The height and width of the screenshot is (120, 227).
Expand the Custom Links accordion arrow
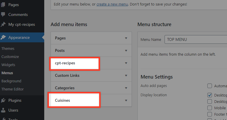point(126,76)
